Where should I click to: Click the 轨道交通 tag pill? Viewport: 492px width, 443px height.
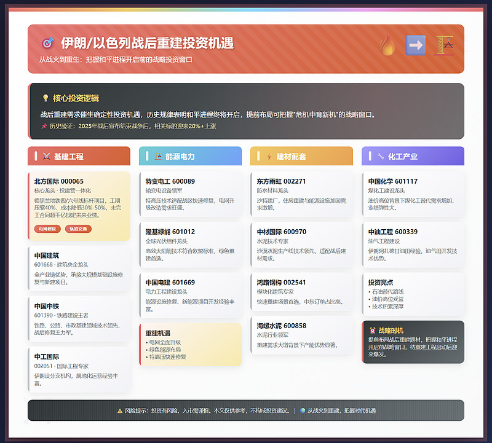(x=78, y=229)
